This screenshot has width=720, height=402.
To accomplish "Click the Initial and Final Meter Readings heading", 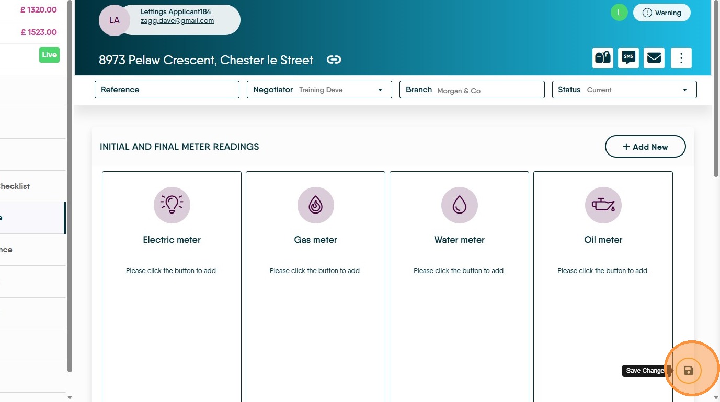I will click(179, 147).
